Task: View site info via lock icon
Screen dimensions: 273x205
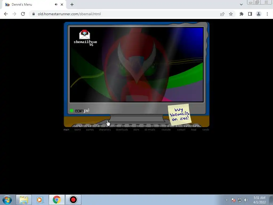Action: pos(34,14)
